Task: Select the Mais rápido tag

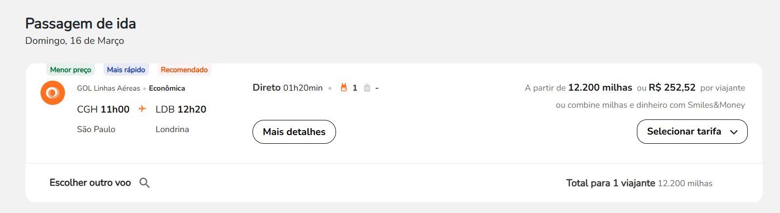Action: coord(126,70)
